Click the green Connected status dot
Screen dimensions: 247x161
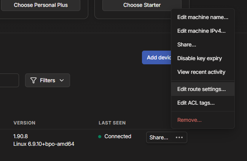click(100, 137)
